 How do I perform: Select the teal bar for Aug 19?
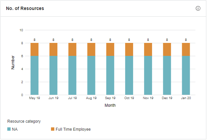[91, 75]
